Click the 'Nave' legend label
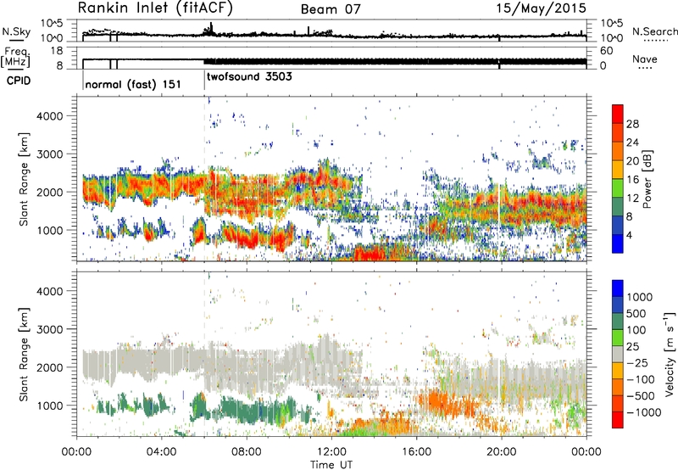 click(645, 59)
